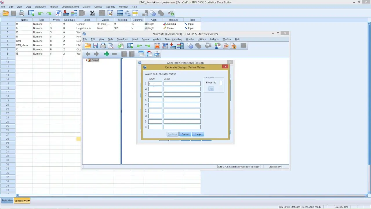This screenshot has width=371, height=209.
Task: Save icon in Statistics Viewer toolbar
Action: point(95,46)
